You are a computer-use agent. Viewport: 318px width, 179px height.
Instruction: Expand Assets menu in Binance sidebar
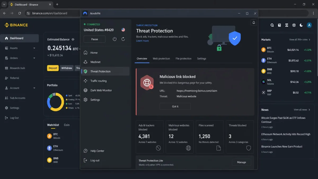(34, 48)
